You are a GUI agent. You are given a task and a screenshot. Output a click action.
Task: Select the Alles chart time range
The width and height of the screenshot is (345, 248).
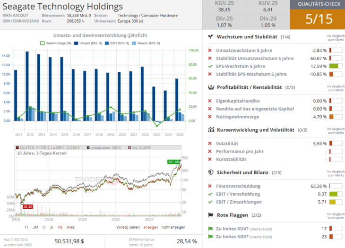tap(70, 227)
